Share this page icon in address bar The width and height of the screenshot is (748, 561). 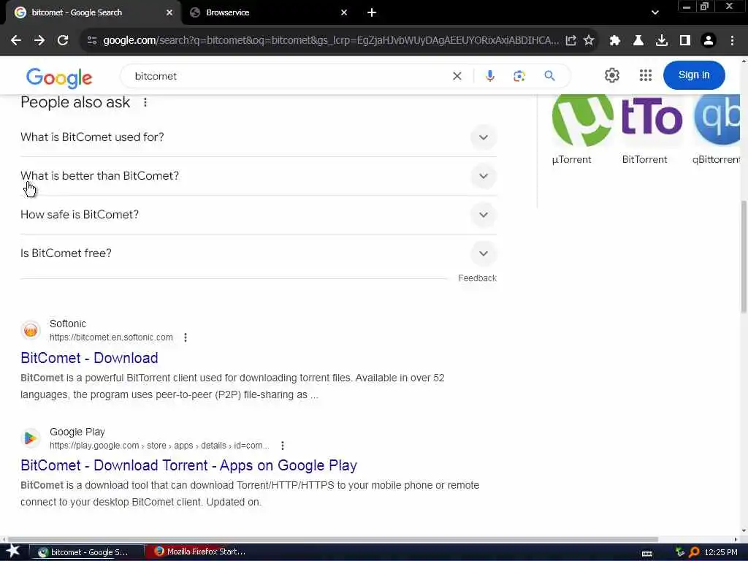click(570, 41)
